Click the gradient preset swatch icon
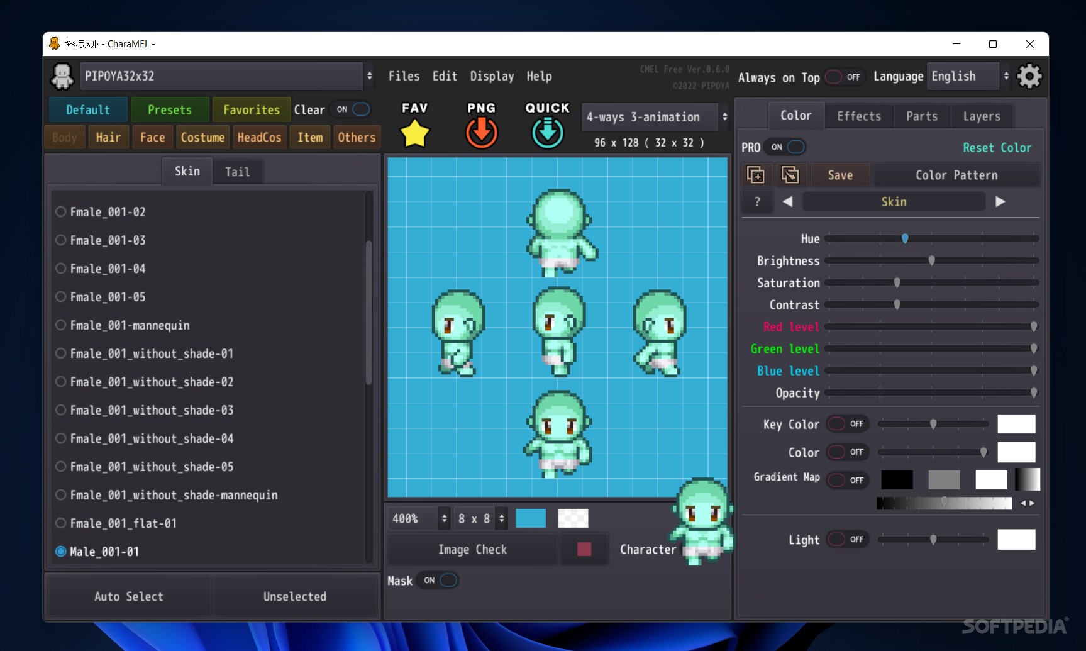The image size is (1086, 651). [1028, 479]
